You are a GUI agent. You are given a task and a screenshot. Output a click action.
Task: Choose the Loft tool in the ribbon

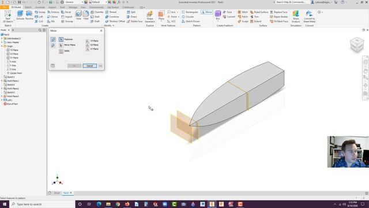point(39,17)
